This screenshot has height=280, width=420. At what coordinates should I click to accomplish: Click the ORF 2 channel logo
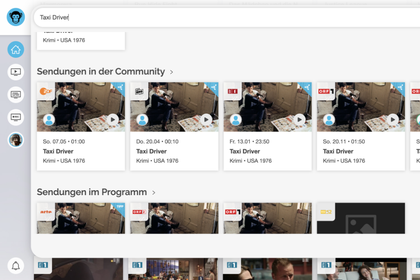[139, 212]
